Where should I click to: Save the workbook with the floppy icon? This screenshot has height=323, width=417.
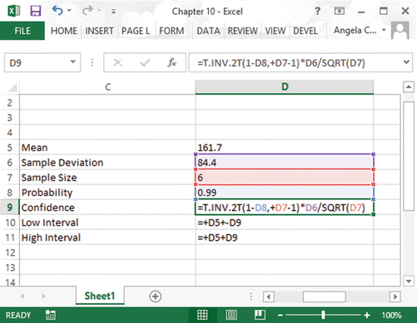[x=36, y=11]
